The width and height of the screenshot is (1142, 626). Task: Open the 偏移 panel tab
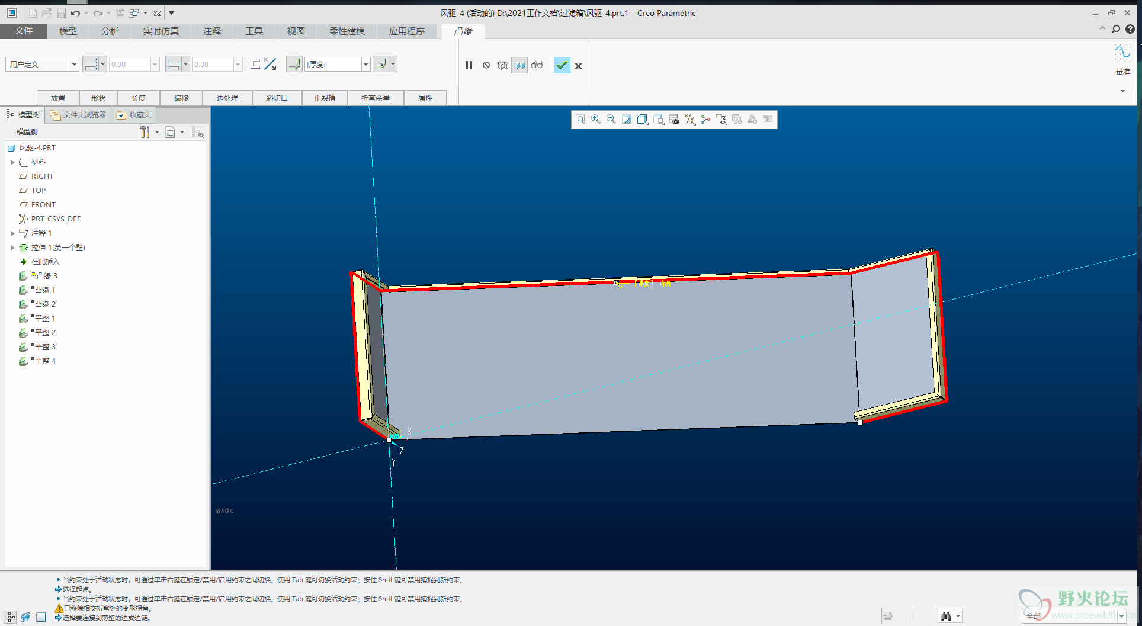[181, 98]
